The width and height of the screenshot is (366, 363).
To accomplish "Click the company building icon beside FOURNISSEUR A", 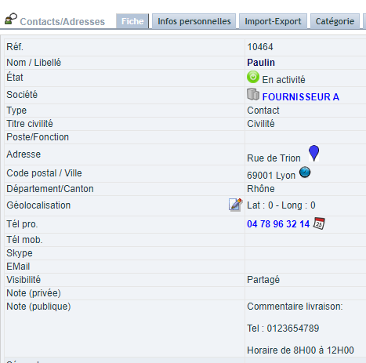I will tap(253, 94).
